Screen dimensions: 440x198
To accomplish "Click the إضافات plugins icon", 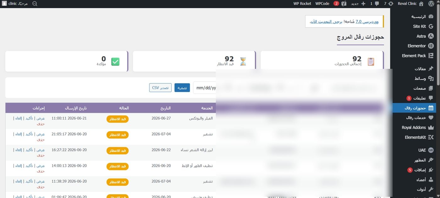I will (x=431, y=170).
